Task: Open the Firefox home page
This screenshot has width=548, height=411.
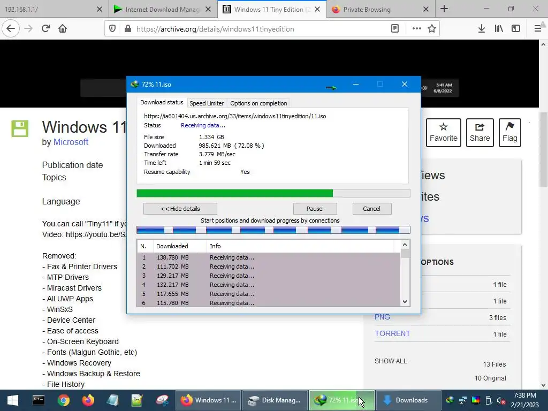Action: coord(63,29)
